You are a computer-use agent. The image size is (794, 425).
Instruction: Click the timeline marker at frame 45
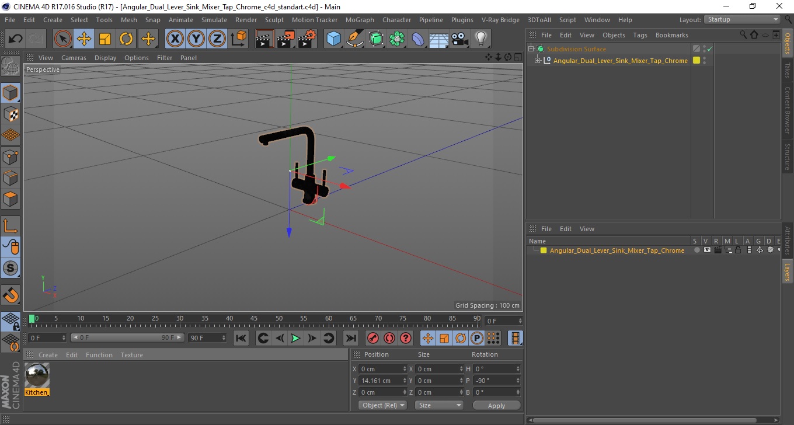[254, 319]
